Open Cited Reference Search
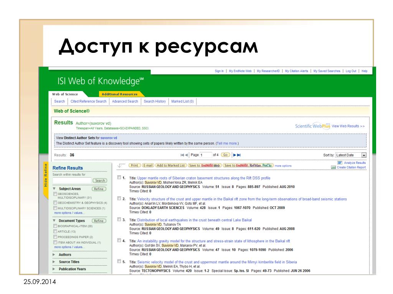 point(89,101)
